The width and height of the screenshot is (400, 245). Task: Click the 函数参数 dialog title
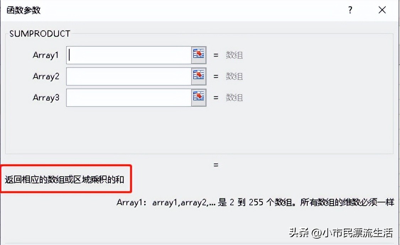click(x=23, y=10)
